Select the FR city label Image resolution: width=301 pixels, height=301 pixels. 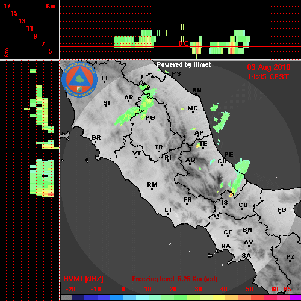187,200
